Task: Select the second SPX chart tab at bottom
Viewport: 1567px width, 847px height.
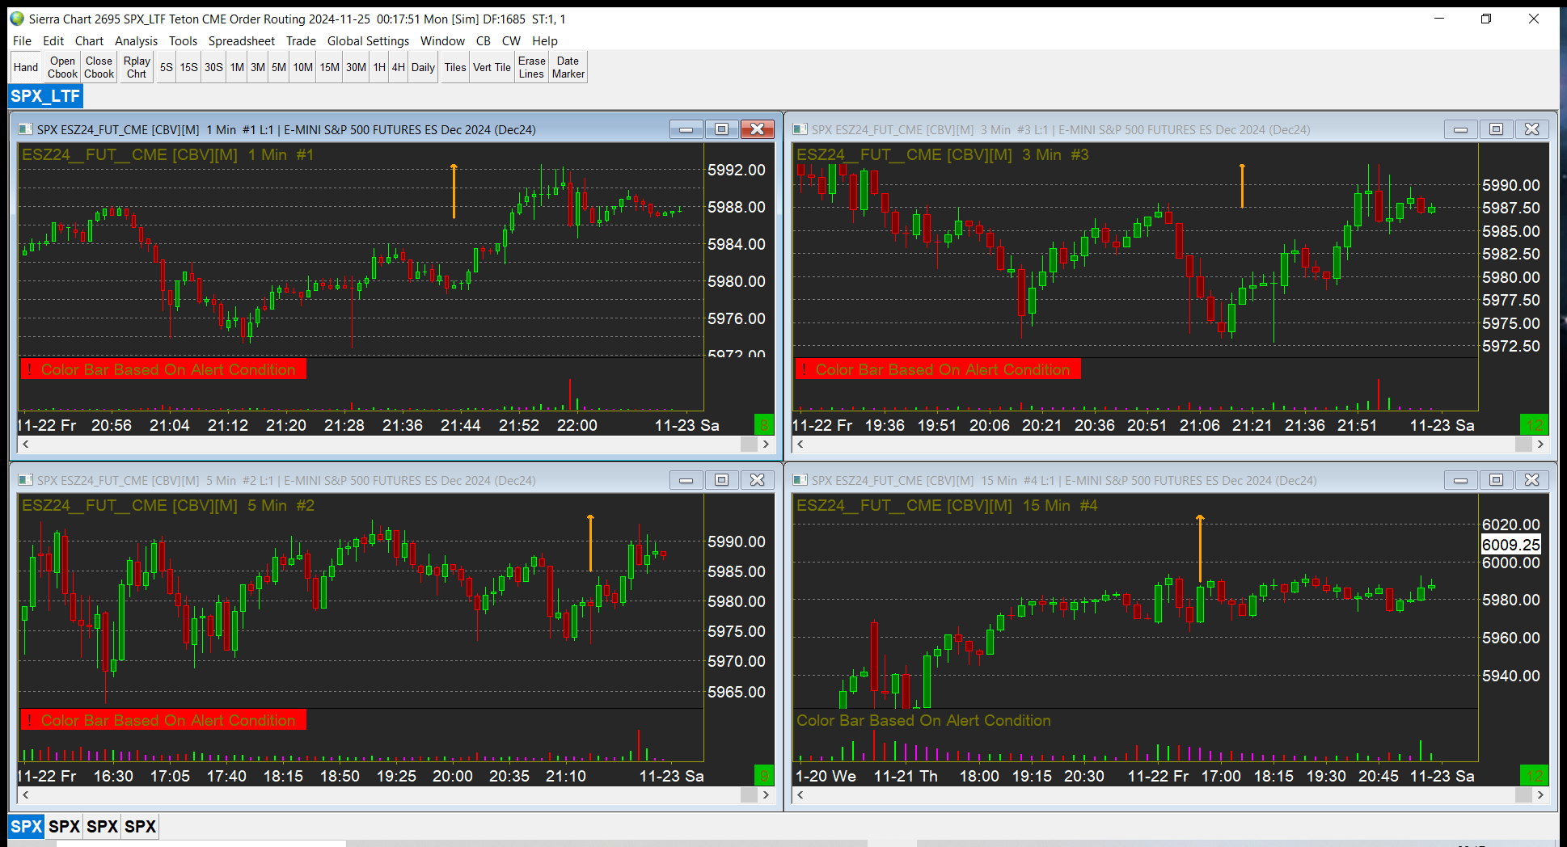Action: tap(64, 826)
